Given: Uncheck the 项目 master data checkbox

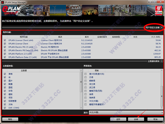Looking at the screenshot, I should click(x=5, y=98).
